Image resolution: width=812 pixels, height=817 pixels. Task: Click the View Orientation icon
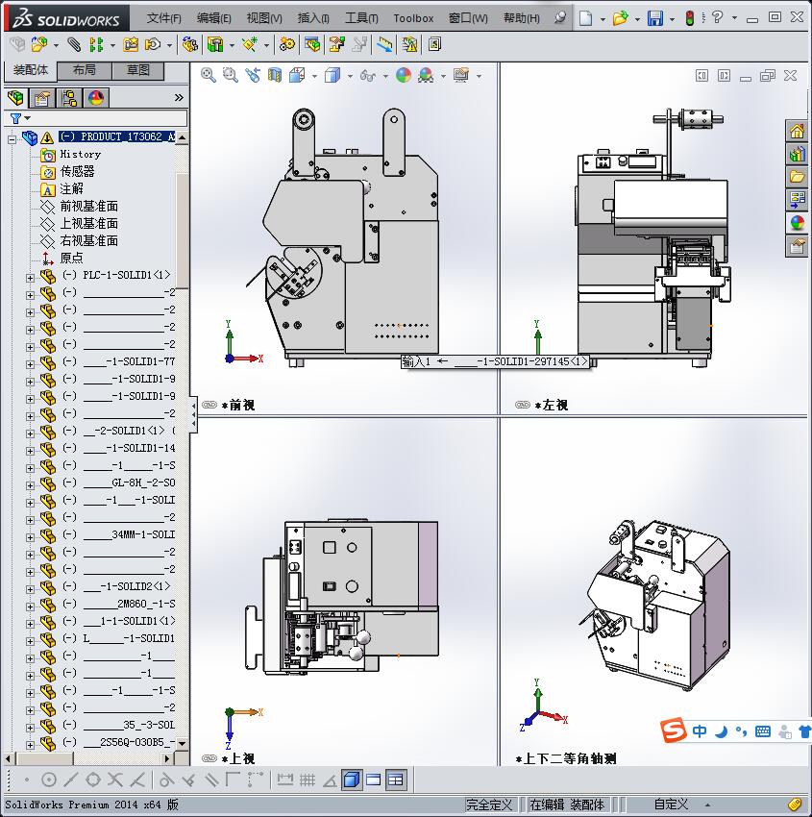[x=297, y=75]
